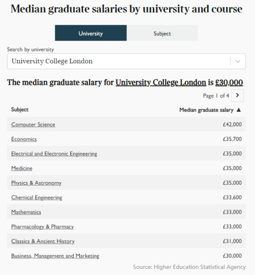Open the Computer Science subject link

click(33, 124)
